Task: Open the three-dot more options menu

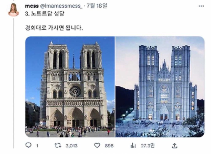Action: [x=201, y=6]
